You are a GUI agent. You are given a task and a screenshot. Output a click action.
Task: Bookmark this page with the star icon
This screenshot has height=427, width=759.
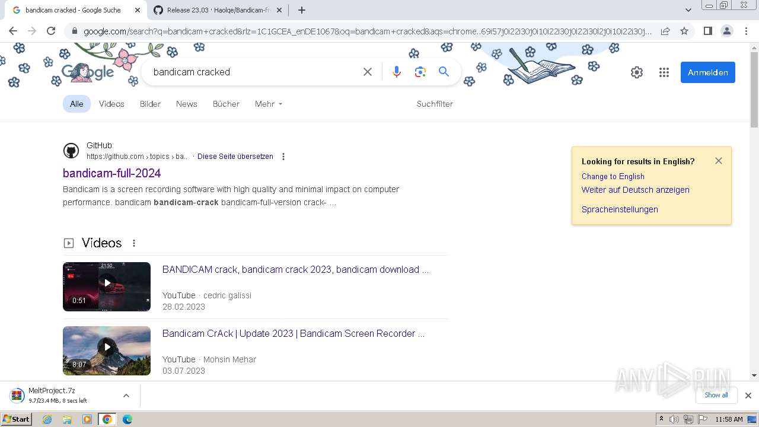click(684, 31)
